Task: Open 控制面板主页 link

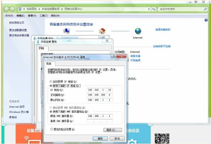Action: pos(17,23)
